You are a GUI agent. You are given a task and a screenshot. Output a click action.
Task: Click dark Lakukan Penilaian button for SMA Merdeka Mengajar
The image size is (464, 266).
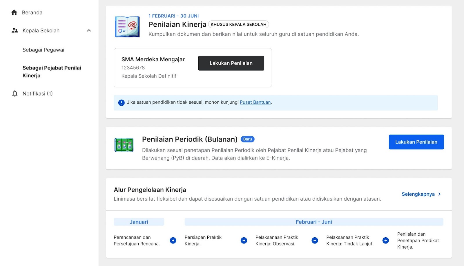tap(231, 63)
